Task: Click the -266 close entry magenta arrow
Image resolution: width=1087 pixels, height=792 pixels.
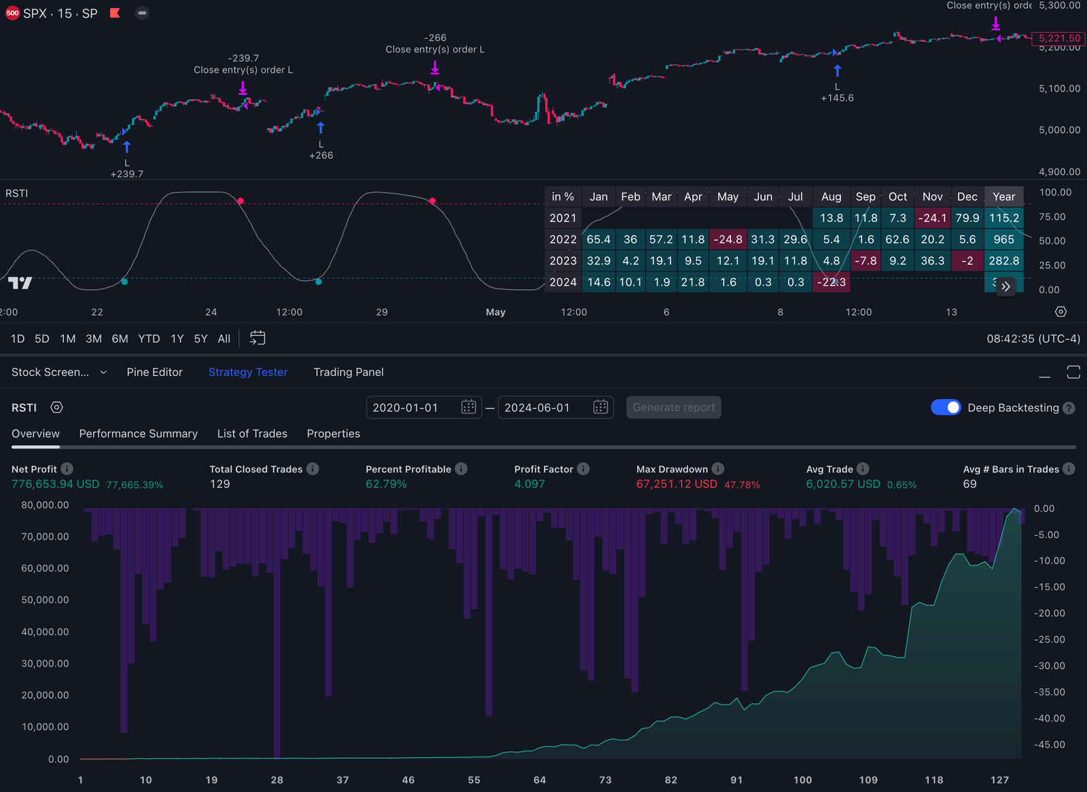Action: pyautogui.click(x=435, y=67)
